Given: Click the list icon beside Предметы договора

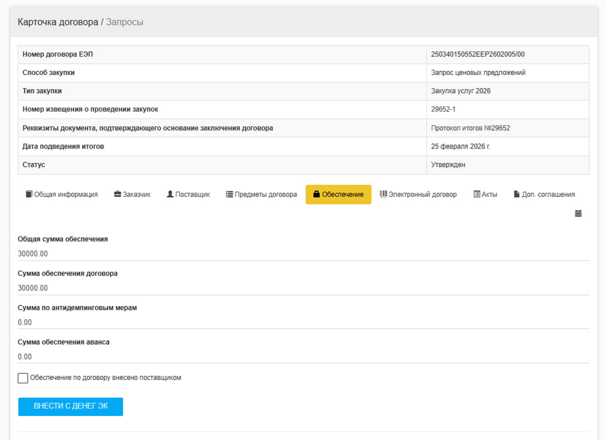Looking at the screenshot, I should tap(230, 194).
